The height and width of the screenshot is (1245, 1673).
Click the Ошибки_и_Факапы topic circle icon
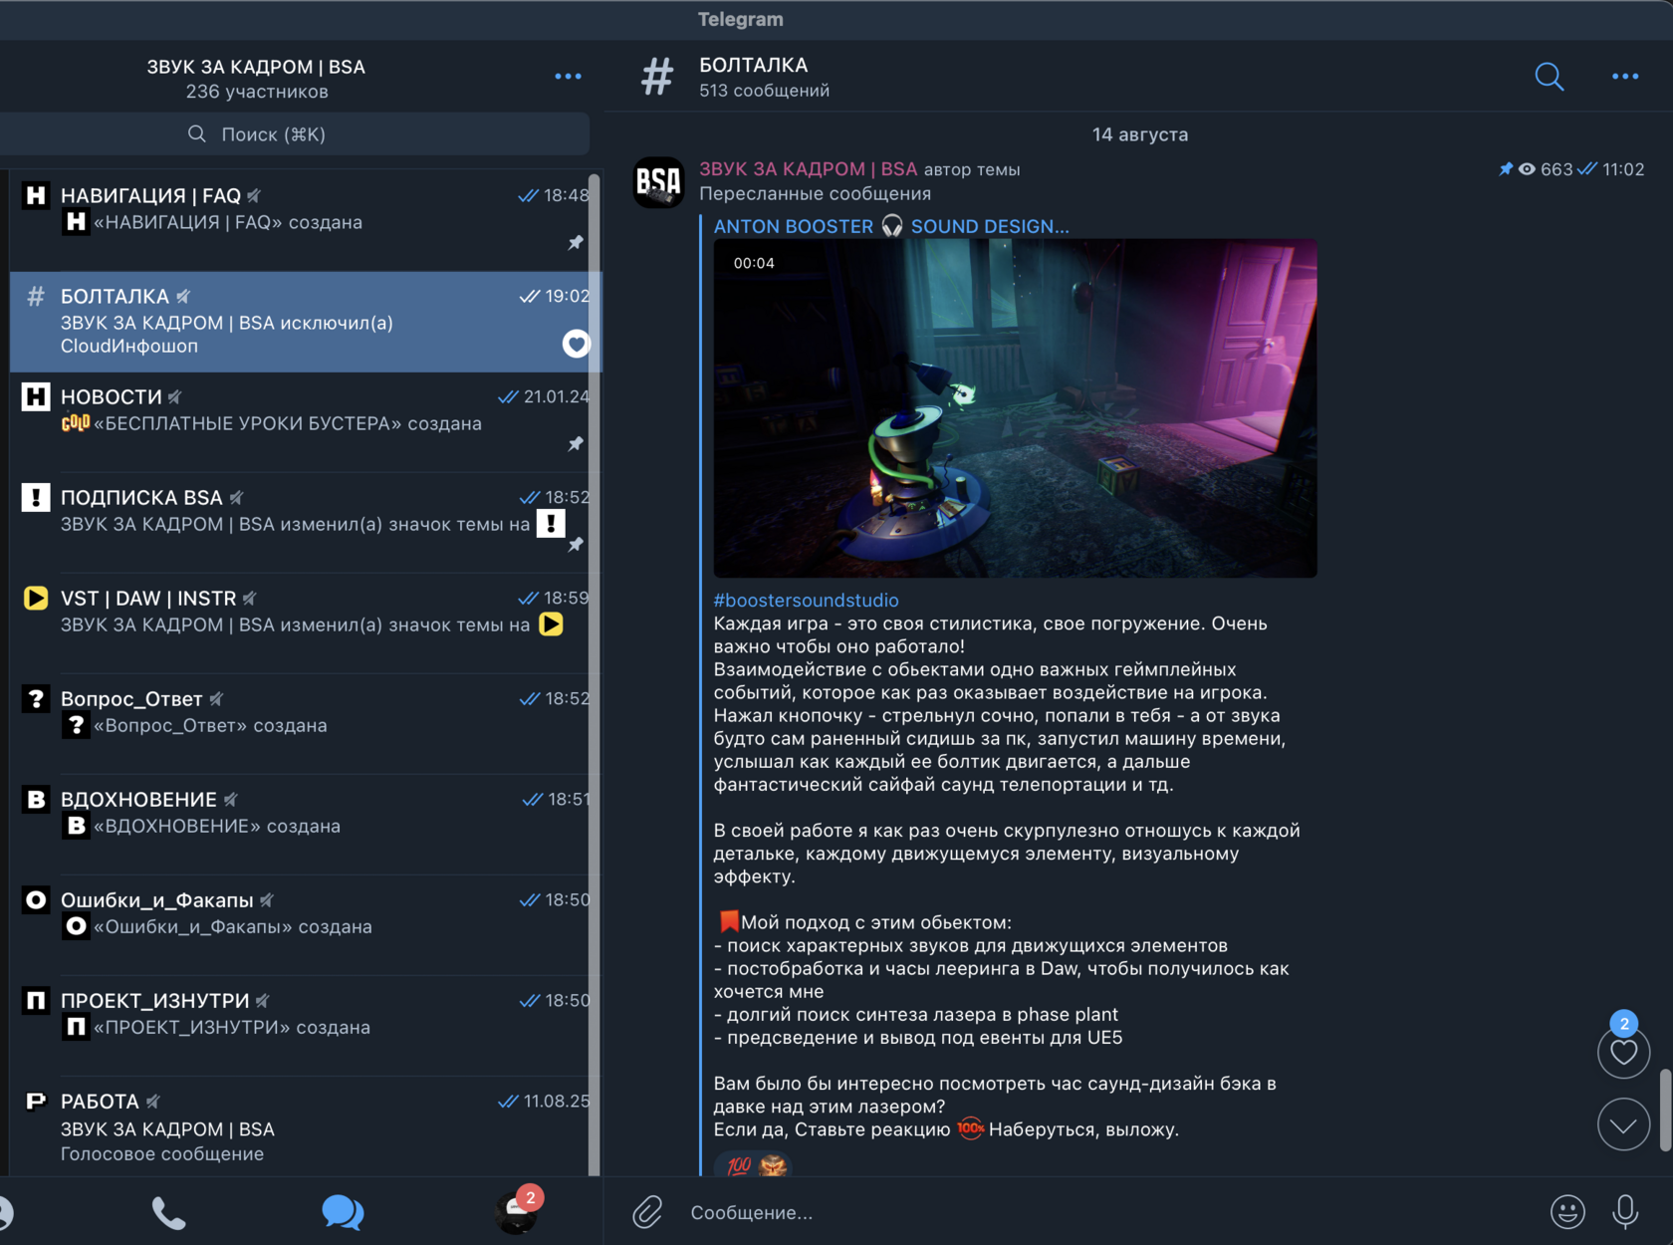coord(36,899)
